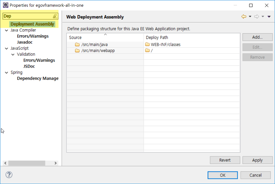Click the /src/main/java folder icon
This screenshot has width=275, height=184.
point(77,45)
